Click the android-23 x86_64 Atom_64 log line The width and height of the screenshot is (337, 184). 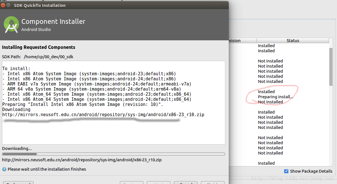coord(97,94)
